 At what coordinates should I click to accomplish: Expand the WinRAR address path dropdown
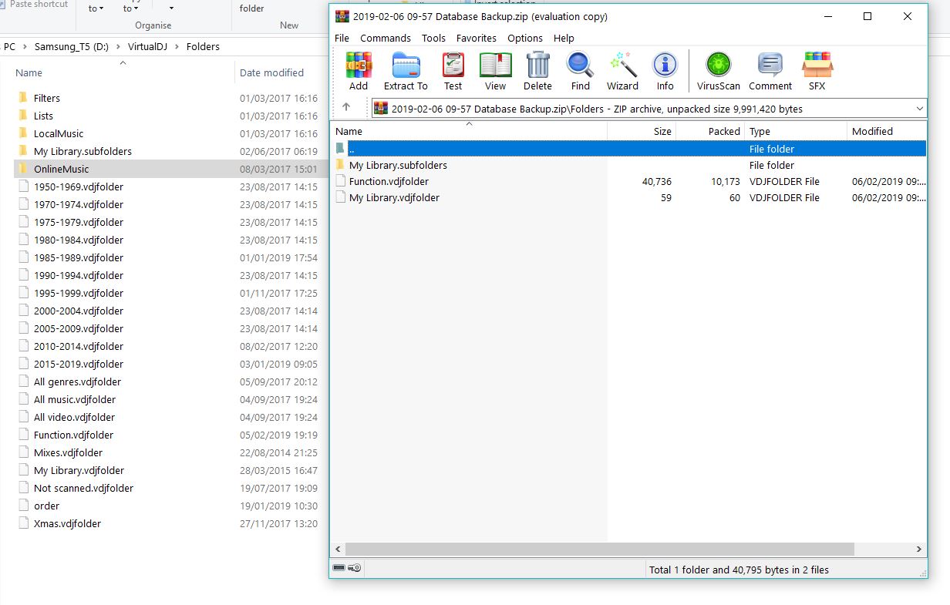point(919,109)
